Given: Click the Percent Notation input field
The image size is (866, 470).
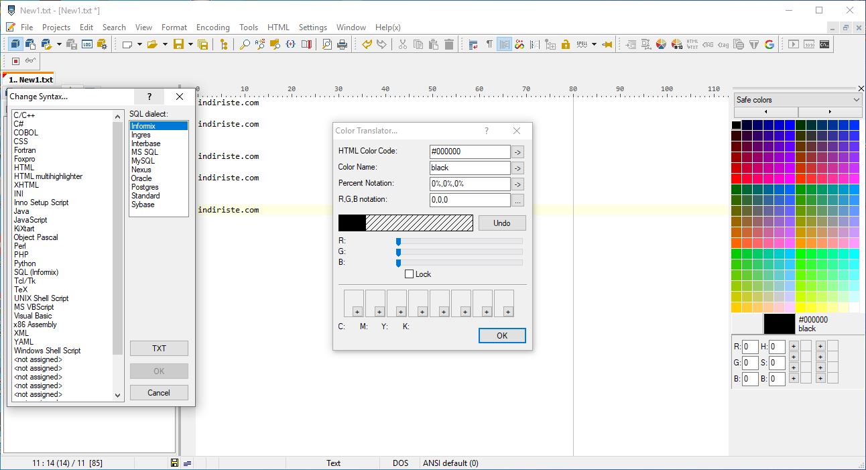Looking at the screenshot, I should pyautogui.click(x=470, y=184).
